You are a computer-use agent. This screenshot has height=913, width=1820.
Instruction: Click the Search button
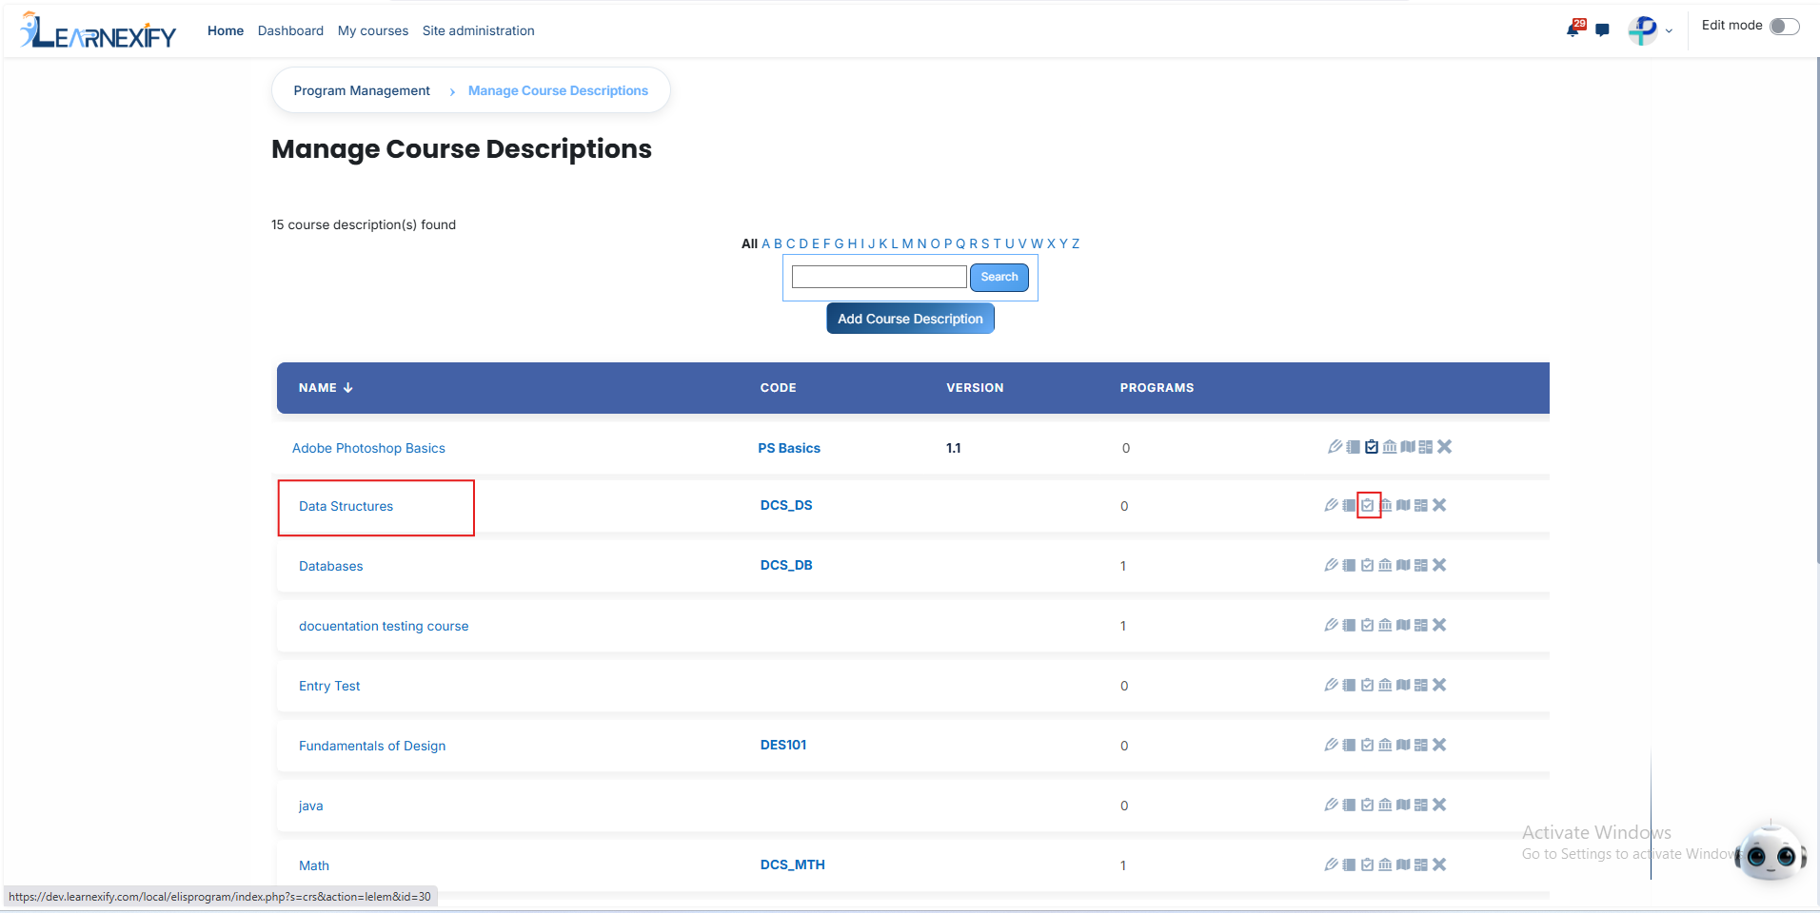(x=999, y=277)
